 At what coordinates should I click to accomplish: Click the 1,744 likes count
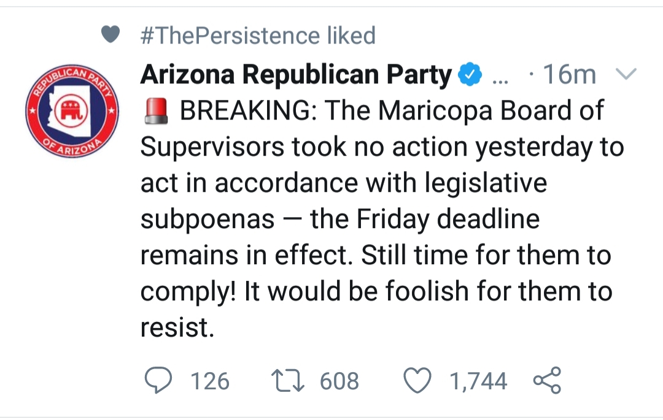pos(478,381)
